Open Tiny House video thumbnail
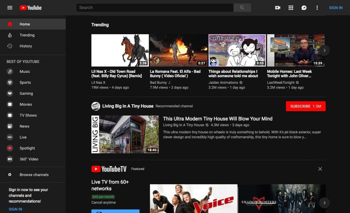Viewport: 350px width, 213px height. (125, 134)
